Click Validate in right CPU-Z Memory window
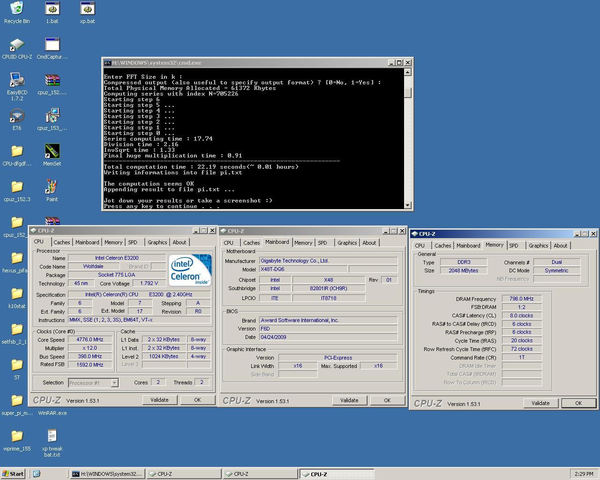600x480 pixels. (x=540, y=403)
